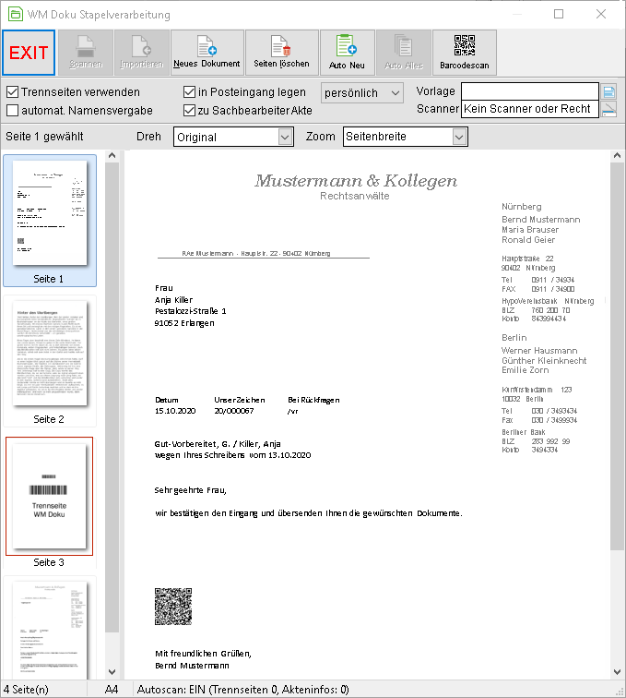Open the Barcodescan tool
Screen dimensions: 626x698
[464, 53]
